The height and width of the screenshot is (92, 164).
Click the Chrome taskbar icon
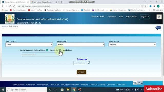(x=74, y=90)
